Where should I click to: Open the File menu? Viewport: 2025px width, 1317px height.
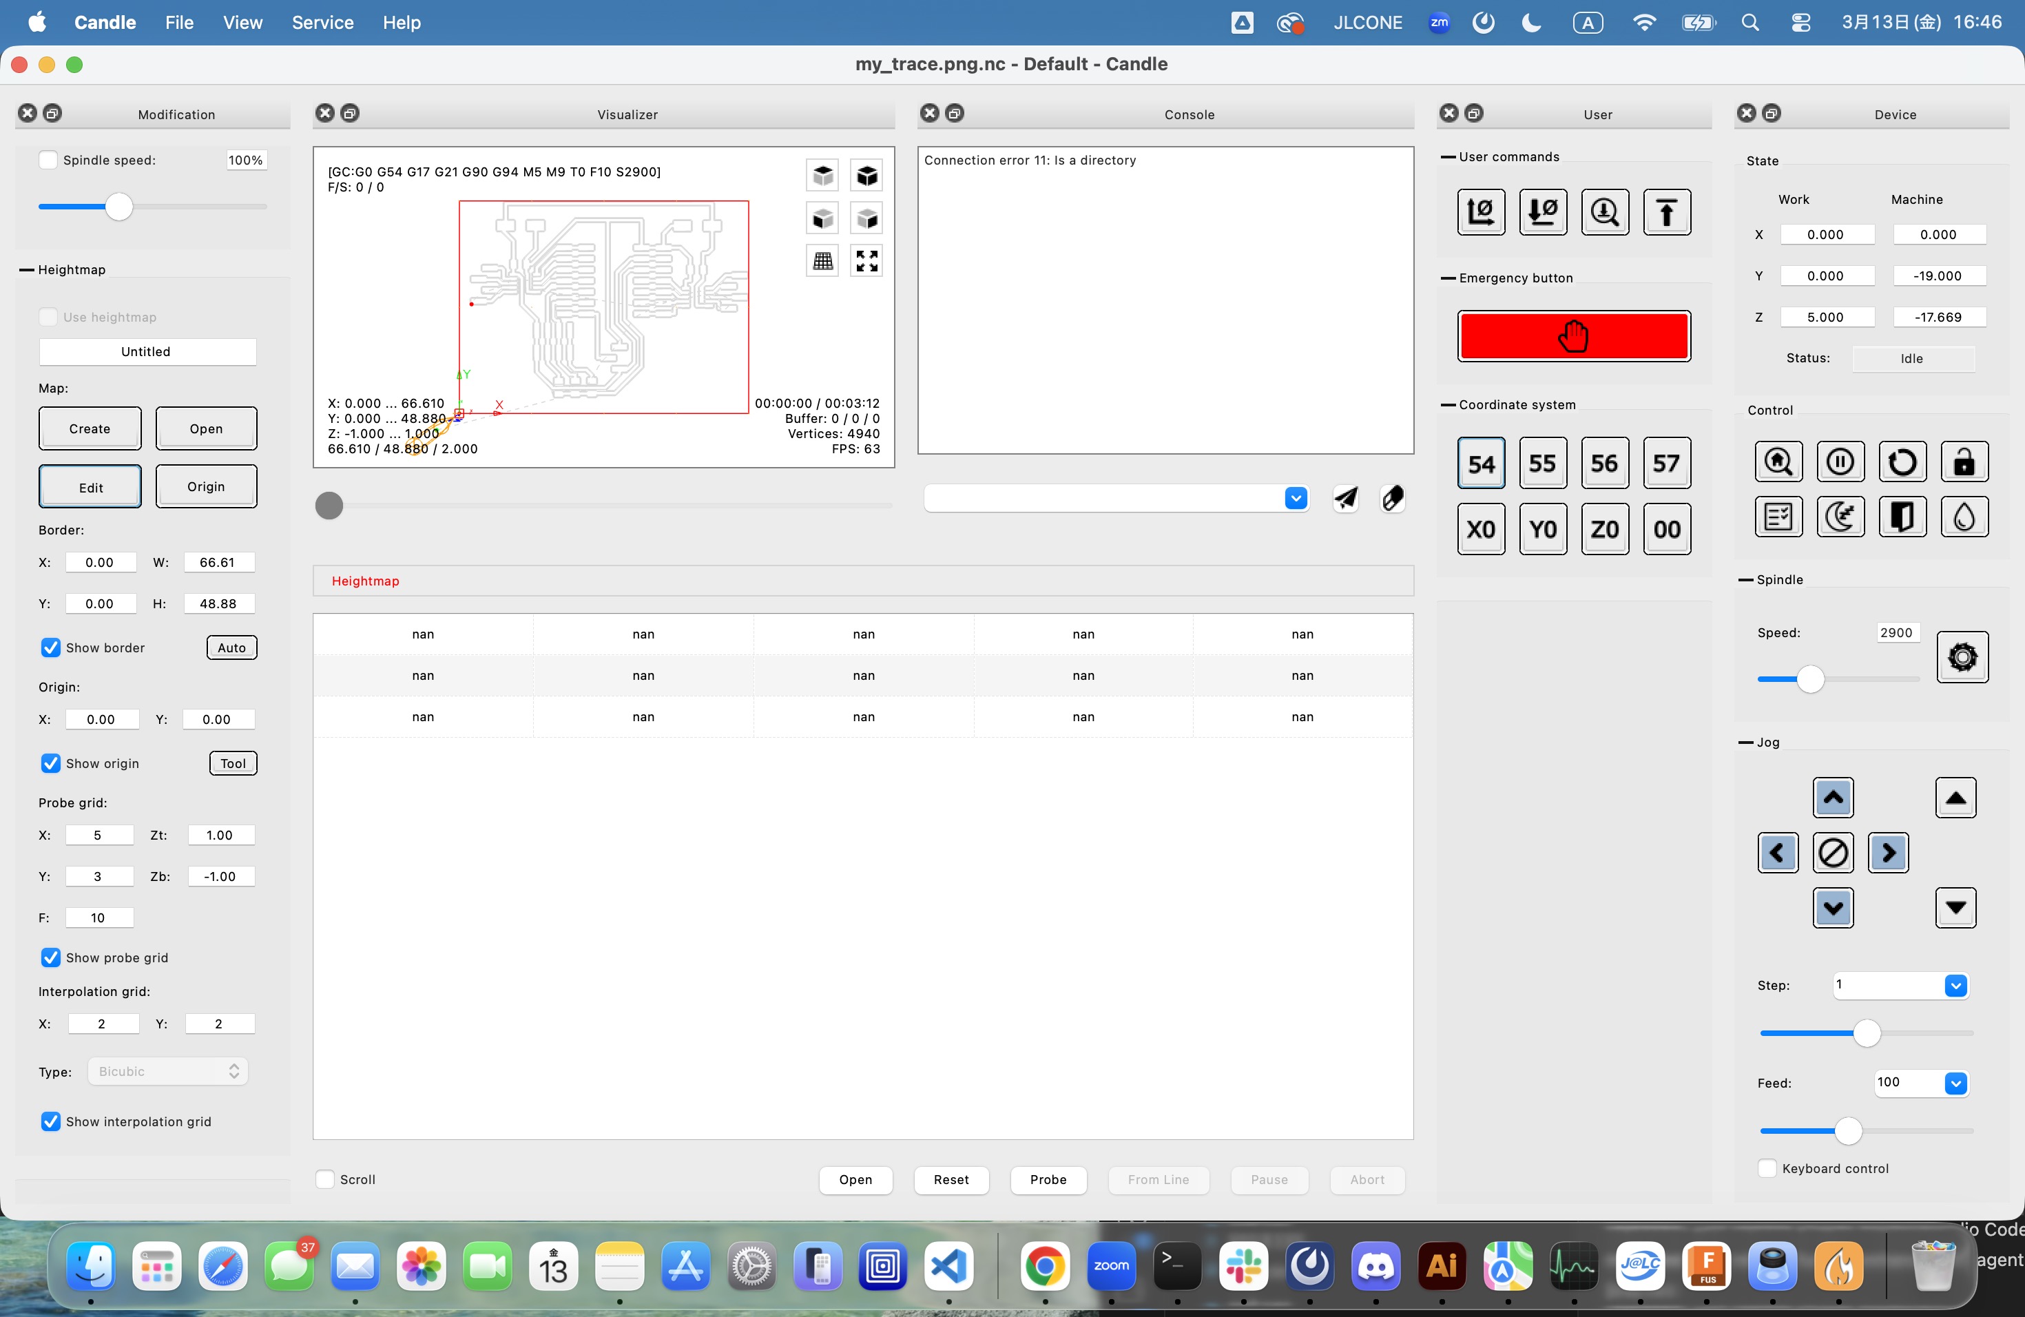(178, 22)
